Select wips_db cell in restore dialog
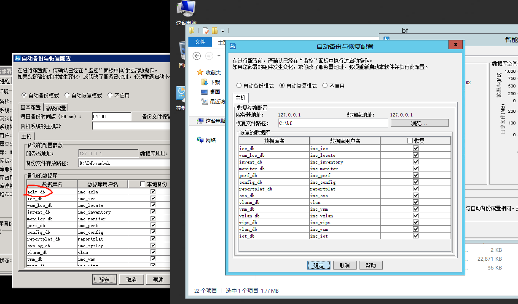This screenshot has height=304, width=518. click(x=274, y=222)
